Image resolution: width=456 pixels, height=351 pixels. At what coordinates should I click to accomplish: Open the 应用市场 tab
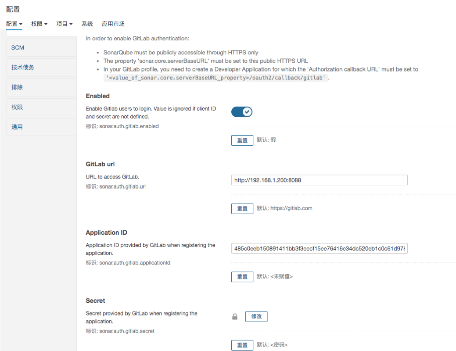113,24
